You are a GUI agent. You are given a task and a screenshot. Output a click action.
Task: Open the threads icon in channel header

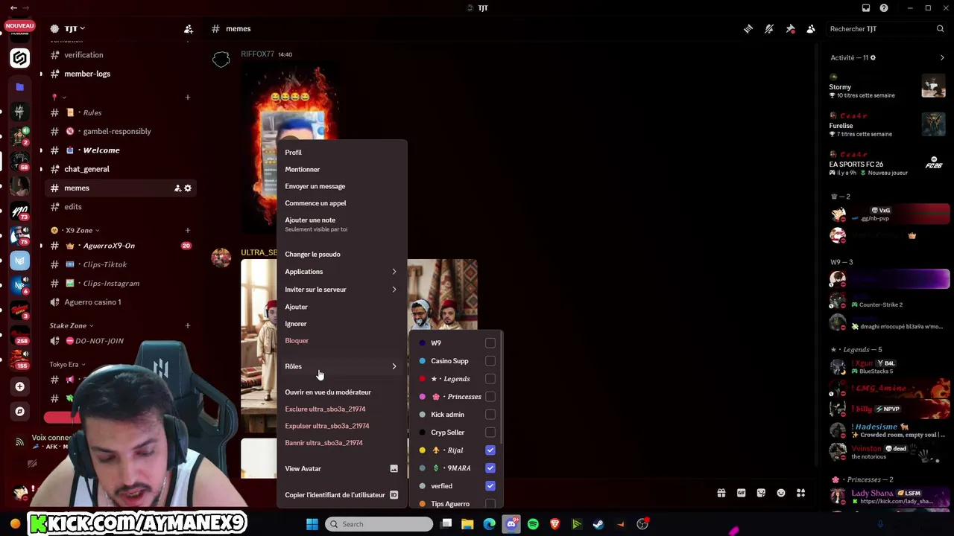(x=748, y=29)
